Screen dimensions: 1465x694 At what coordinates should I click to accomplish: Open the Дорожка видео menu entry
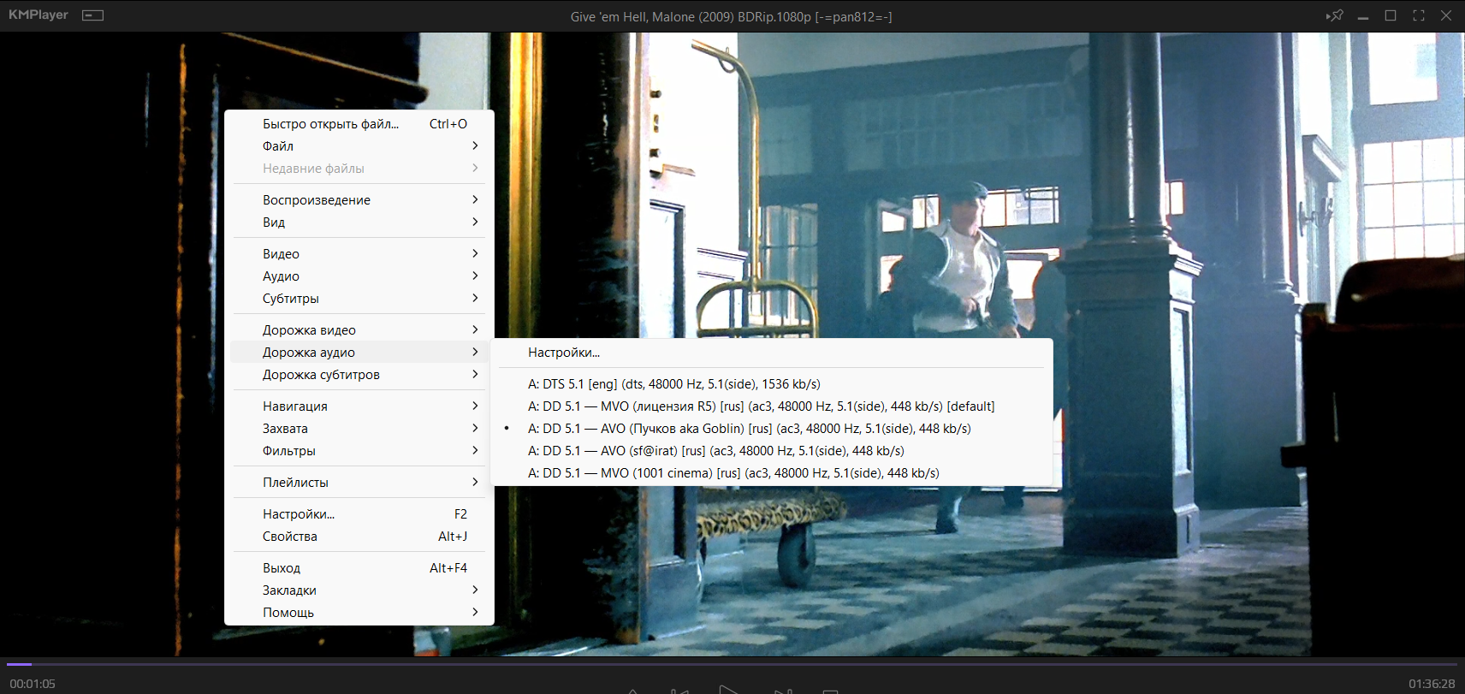tap(359, 330)
